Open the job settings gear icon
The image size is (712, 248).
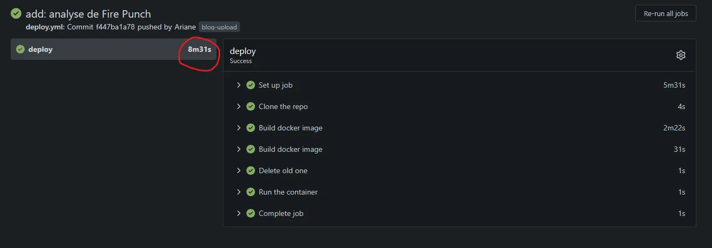coord(680,55)
